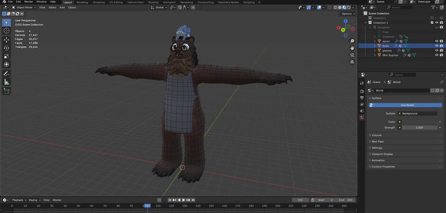Click the zoom magnifier viewport gizmo

click(352, 41)
